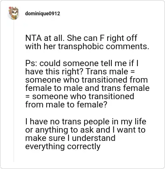Click the word 'correctly' ending the comment

[84, 147]
